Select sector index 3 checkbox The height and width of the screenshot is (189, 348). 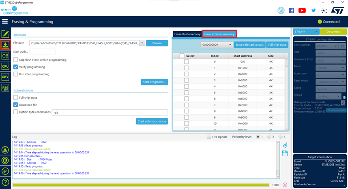click(187, 80)
